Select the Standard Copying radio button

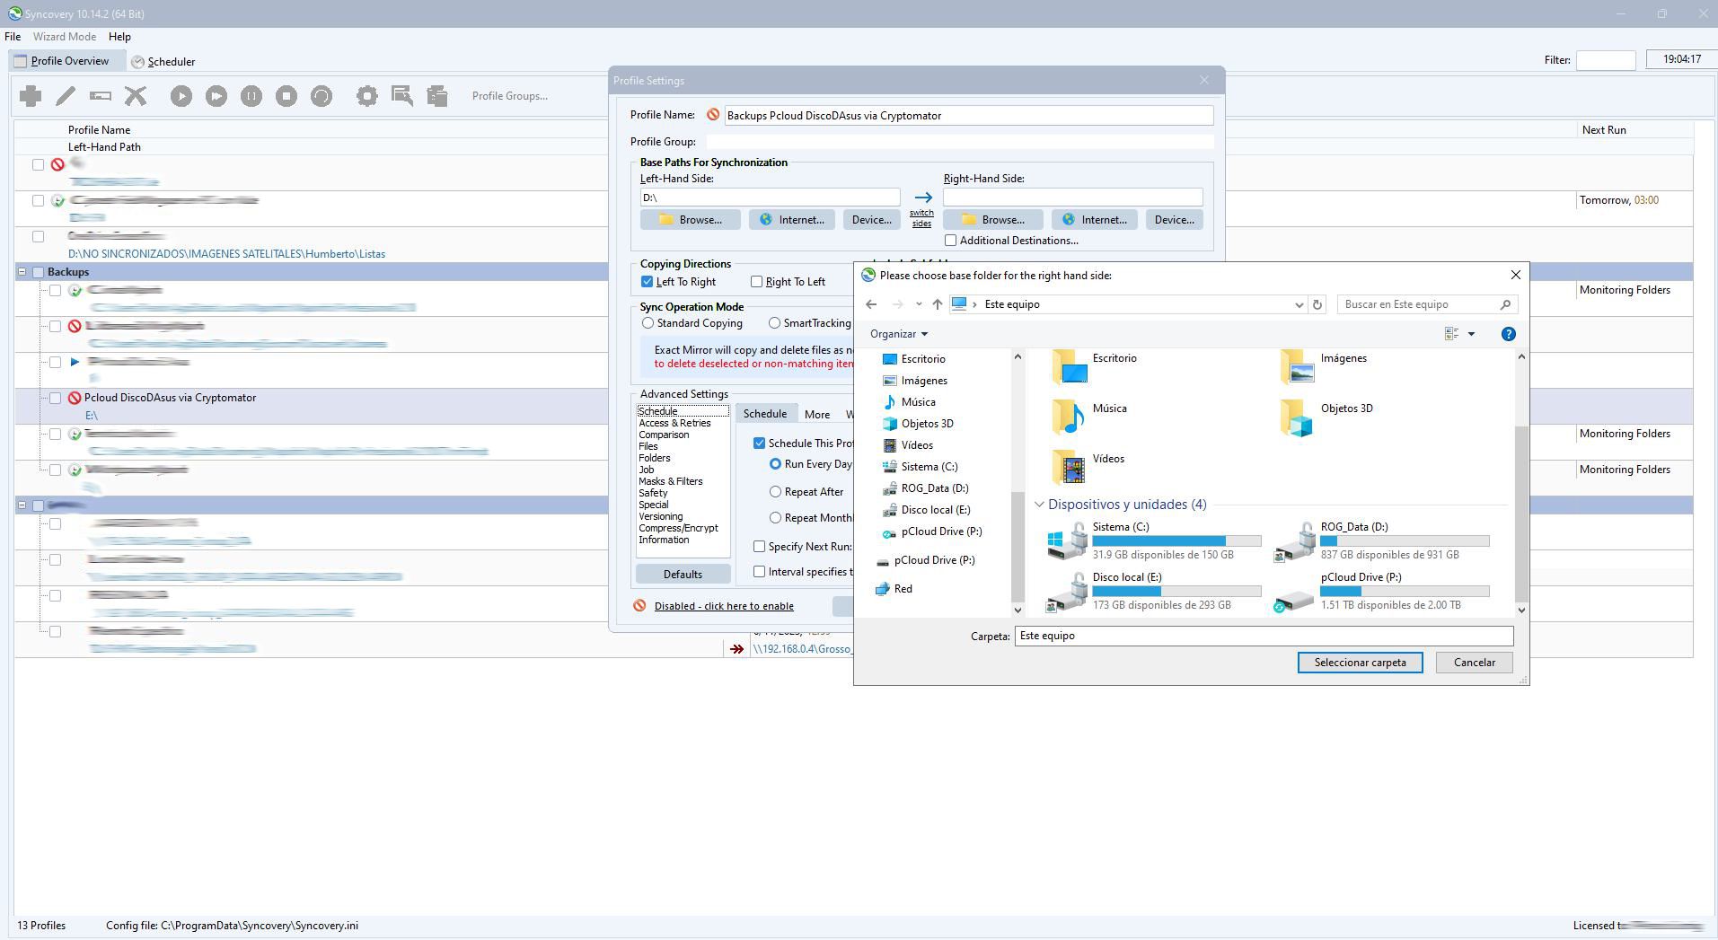click(x=648, y=323)
